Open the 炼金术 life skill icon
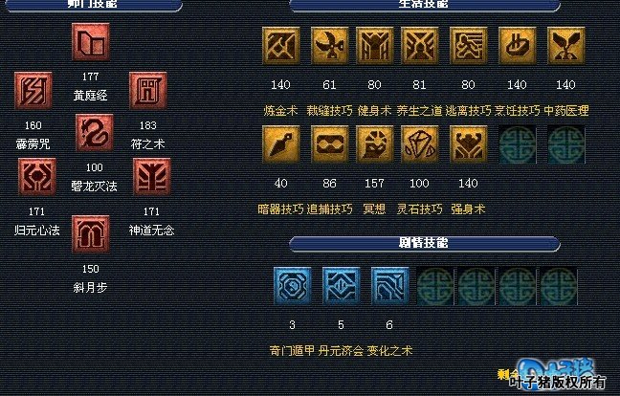Image resolution: width=620 pixels, height=396 pixels. pos(280,46)
